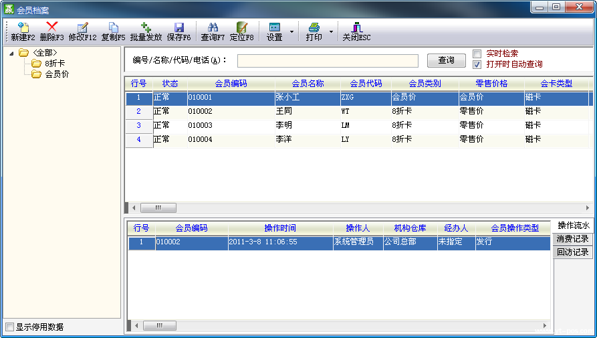
Task: Sort by 会员编码 column in member list
Action: (x=231, y=84)
